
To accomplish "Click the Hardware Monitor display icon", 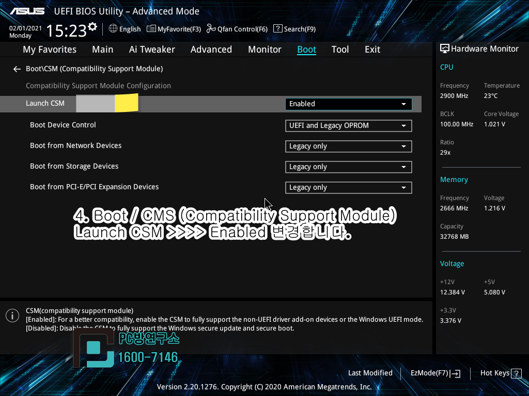I will (x=444, y=48).
